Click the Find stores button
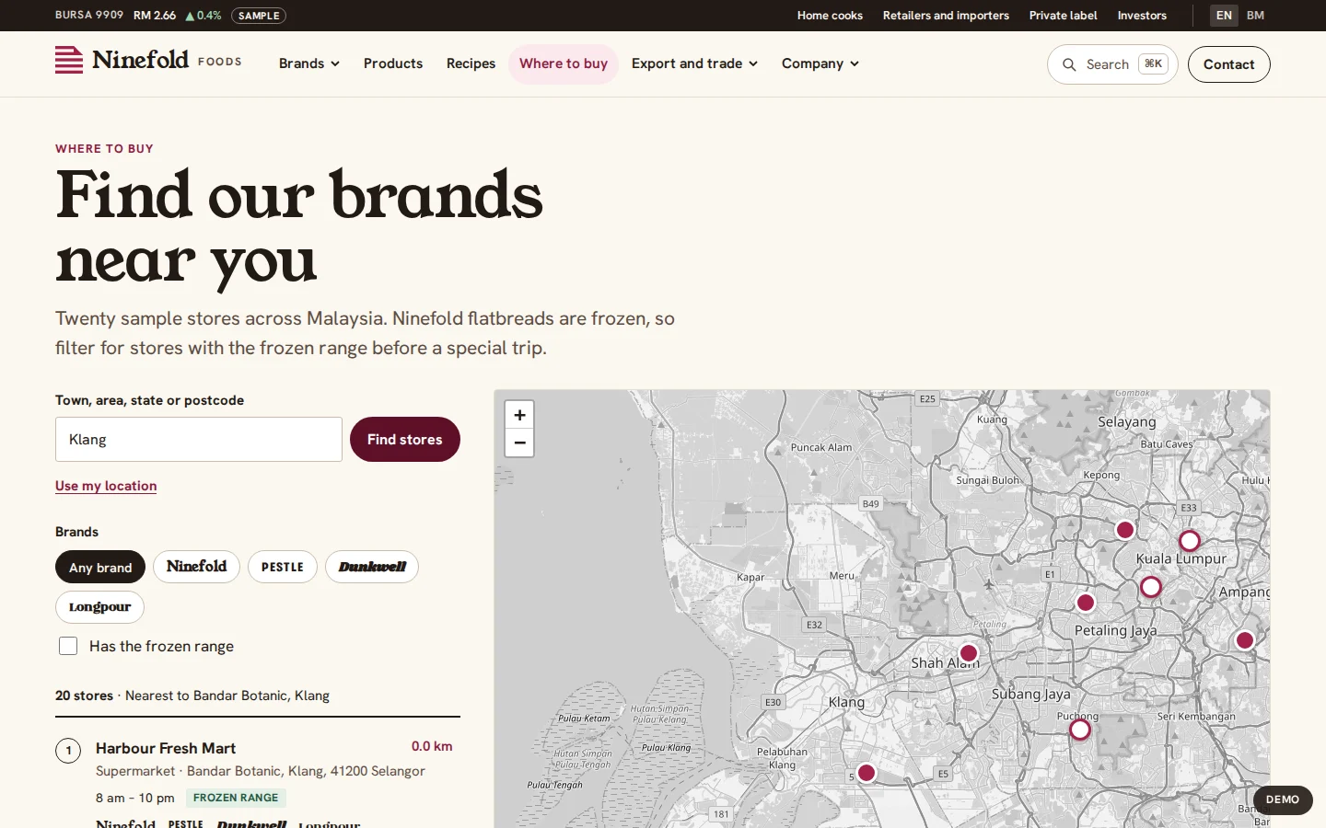This screenshot has height=828, width=1326. point(405,440)
